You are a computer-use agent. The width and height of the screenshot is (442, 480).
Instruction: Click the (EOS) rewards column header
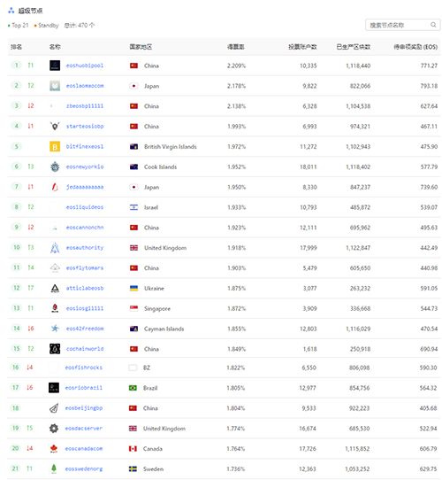pyautogui.click(x=415, y=47)
